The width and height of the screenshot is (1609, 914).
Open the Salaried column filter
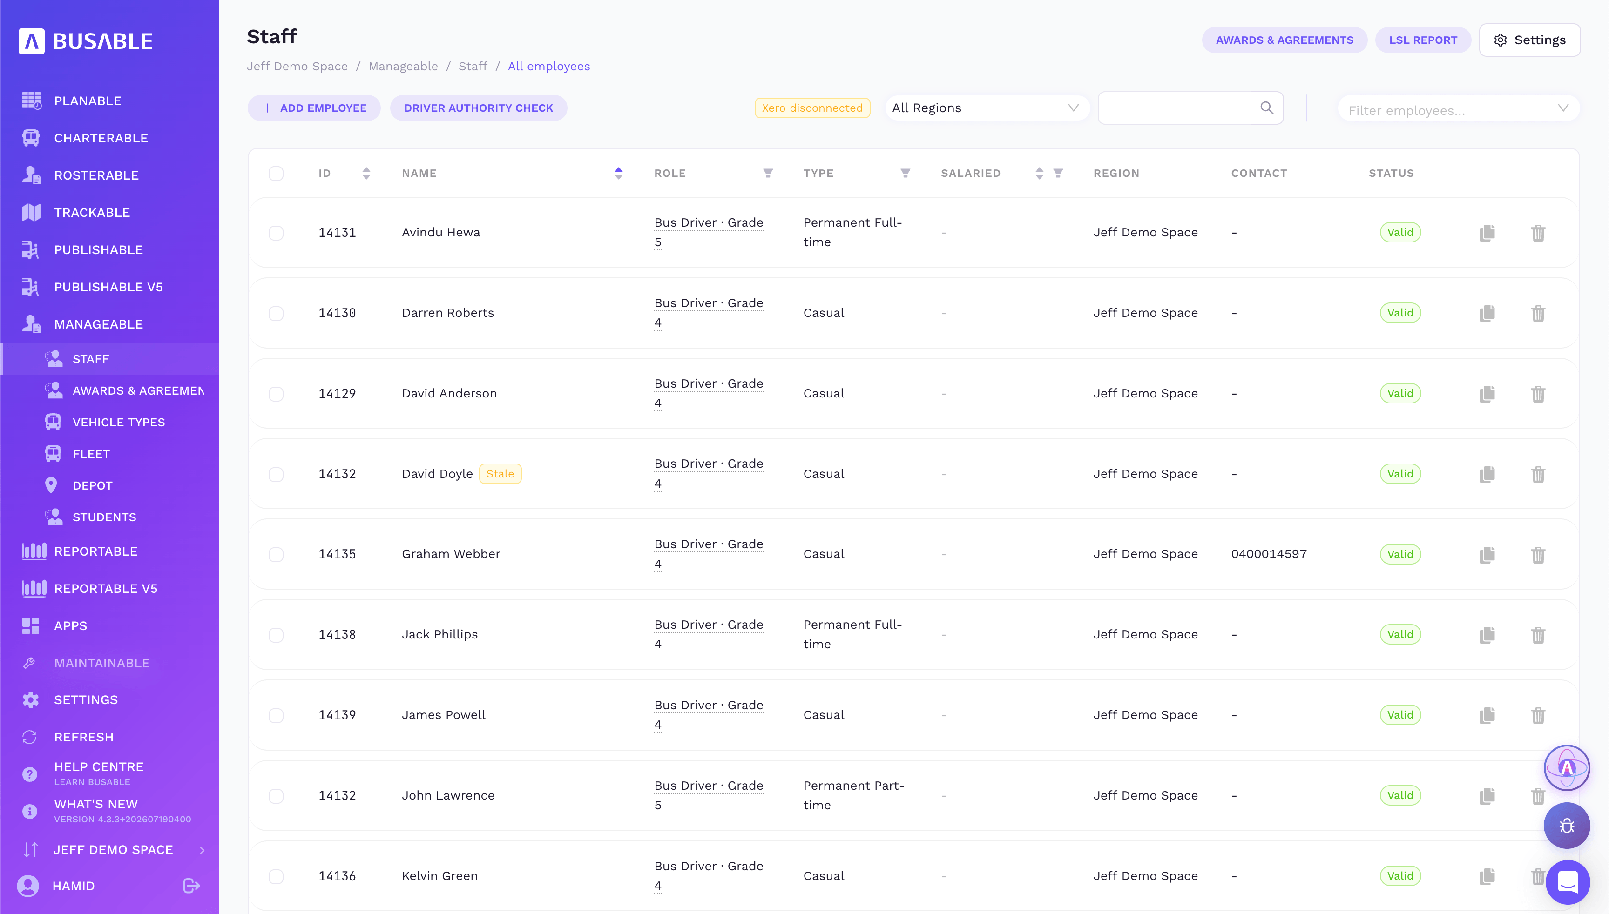pyautogui.click(x=1058, y=173)
